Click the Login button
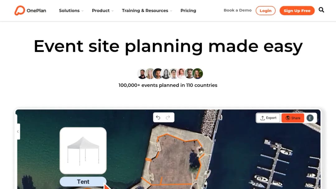336x189 pixels. (x=265, y=11)
